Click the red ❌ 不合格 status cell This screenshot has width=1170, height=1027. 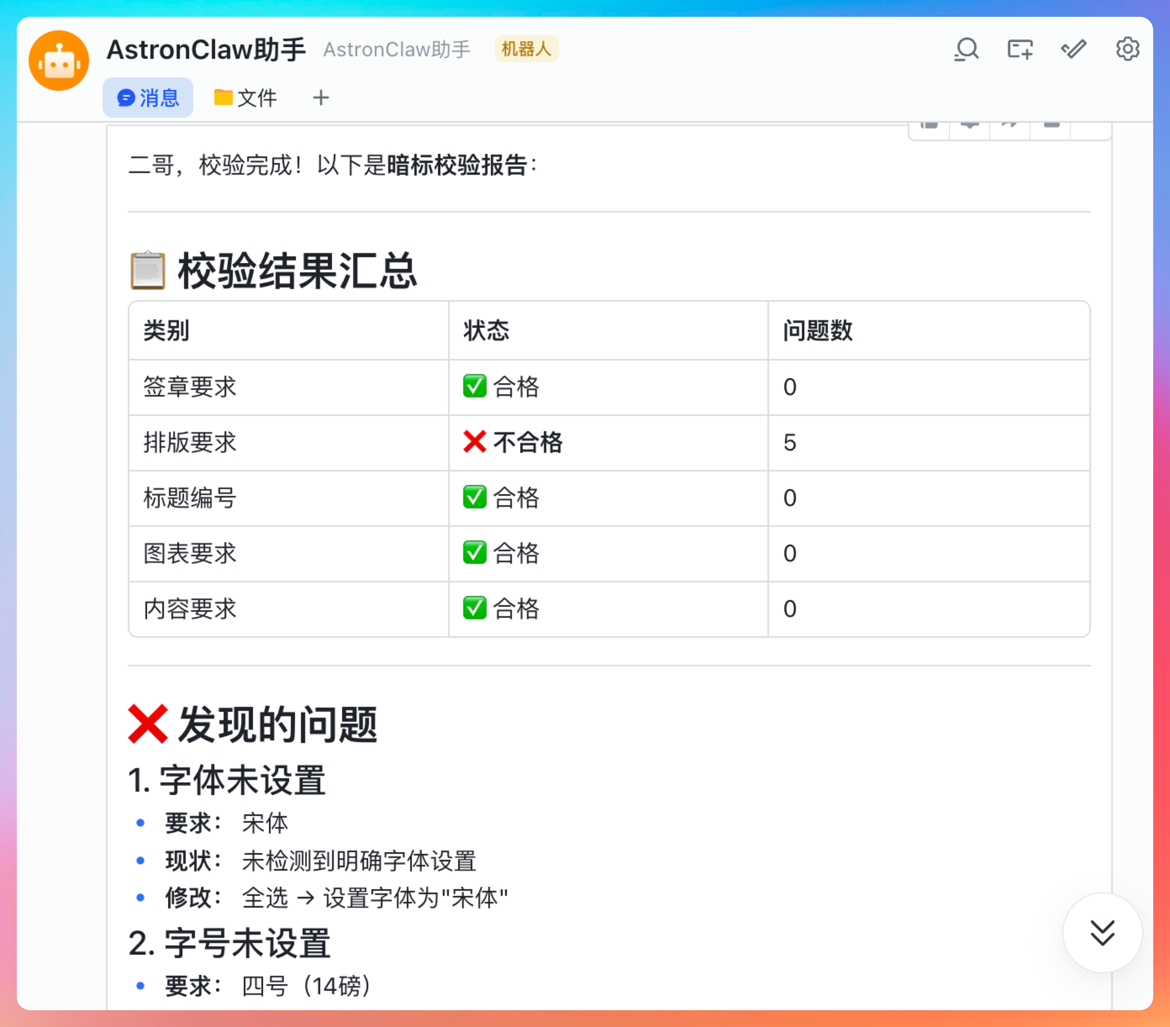click(513, 442)
